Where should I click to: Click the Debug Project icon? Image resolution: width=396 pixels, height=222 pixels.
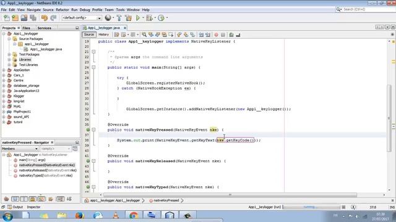(149, 18)
